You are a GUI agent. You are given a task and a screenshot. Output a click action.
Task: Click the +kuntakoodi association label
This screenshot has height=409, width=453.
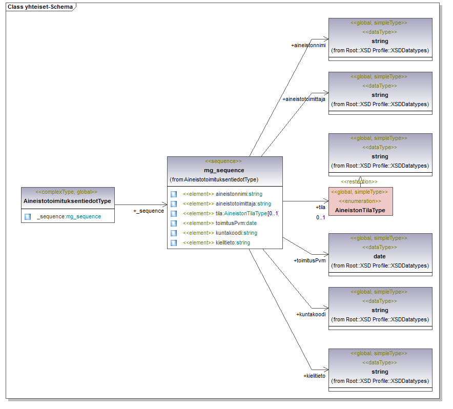click(311, 314)
